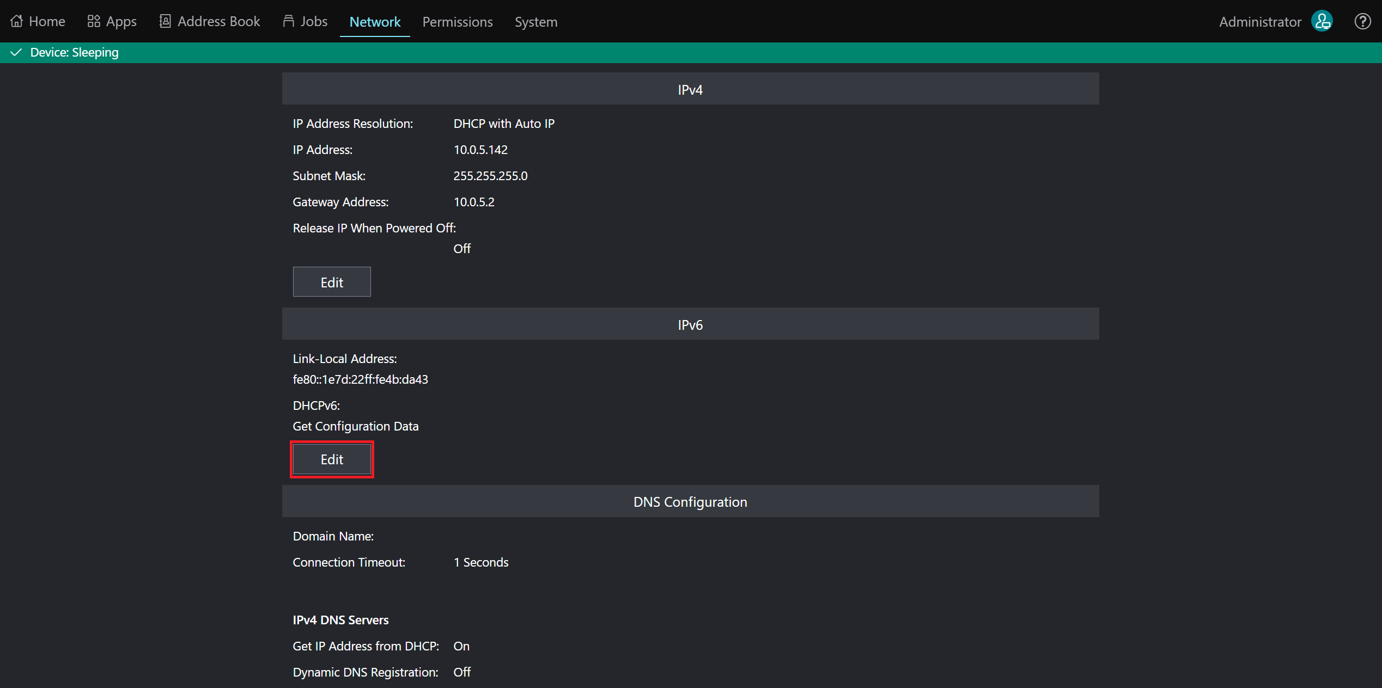The height and width of the screenshot is (688, 1382).
Task: Open the Network tab
Action: point(375,22)
